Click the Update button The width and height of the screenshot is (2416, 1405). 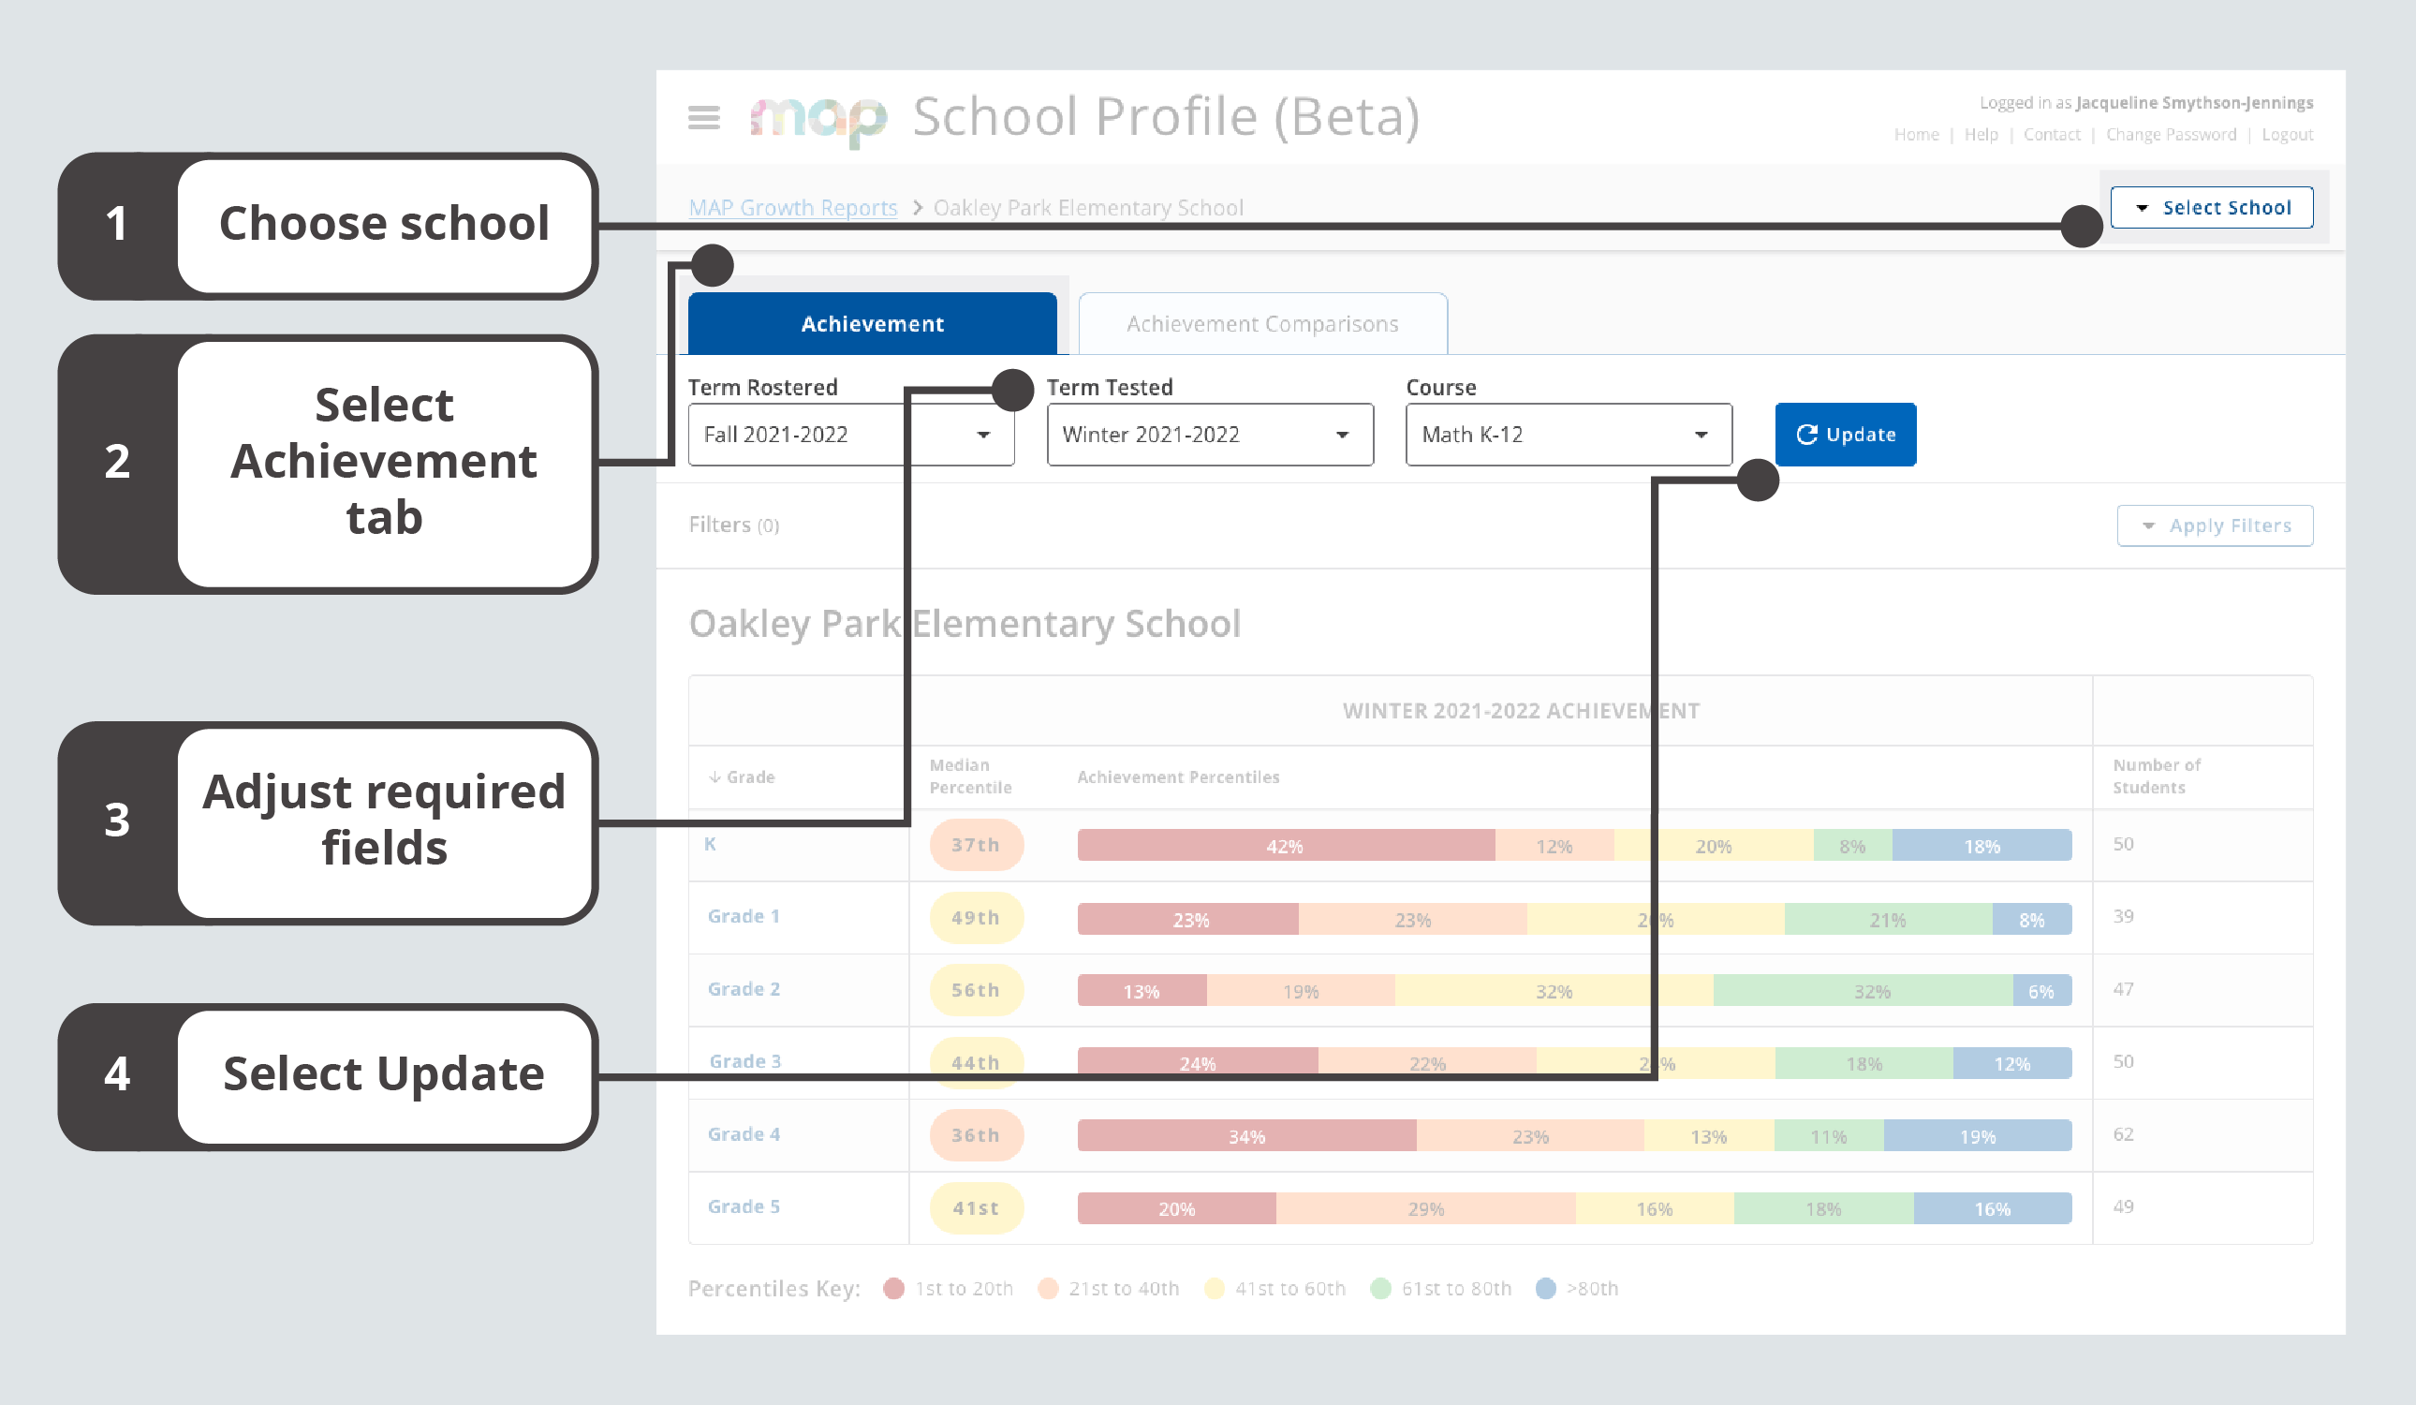(1845, 435)
